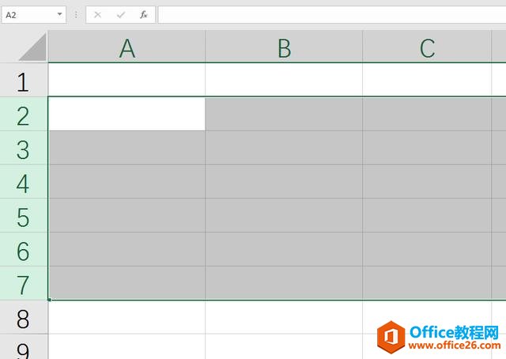Select column B by its header
Viewport: 506px width, 359px height.
[284, 48]
